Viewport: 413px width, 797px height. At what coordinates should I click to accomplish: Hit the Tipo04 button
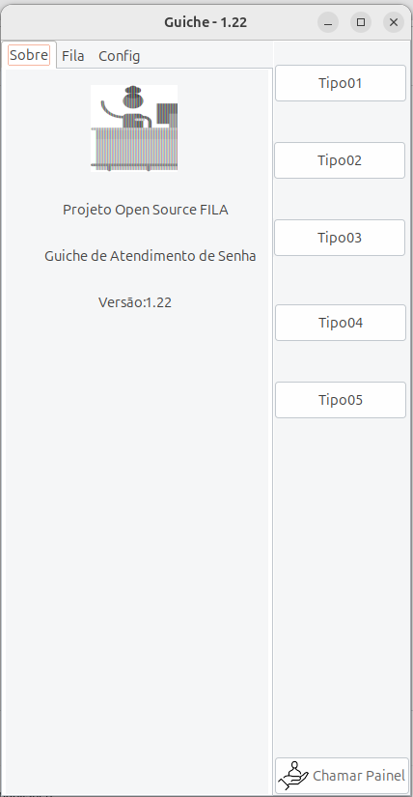341,323
